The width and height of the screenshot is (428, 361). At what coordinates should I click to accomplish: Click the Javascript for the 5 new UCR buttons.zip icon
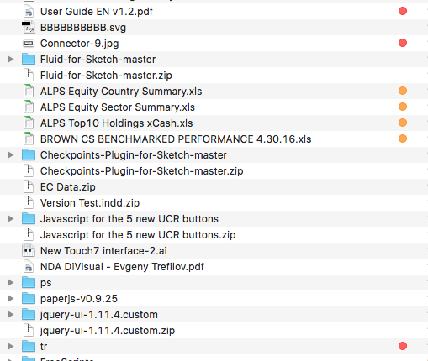tap(29, 235)
